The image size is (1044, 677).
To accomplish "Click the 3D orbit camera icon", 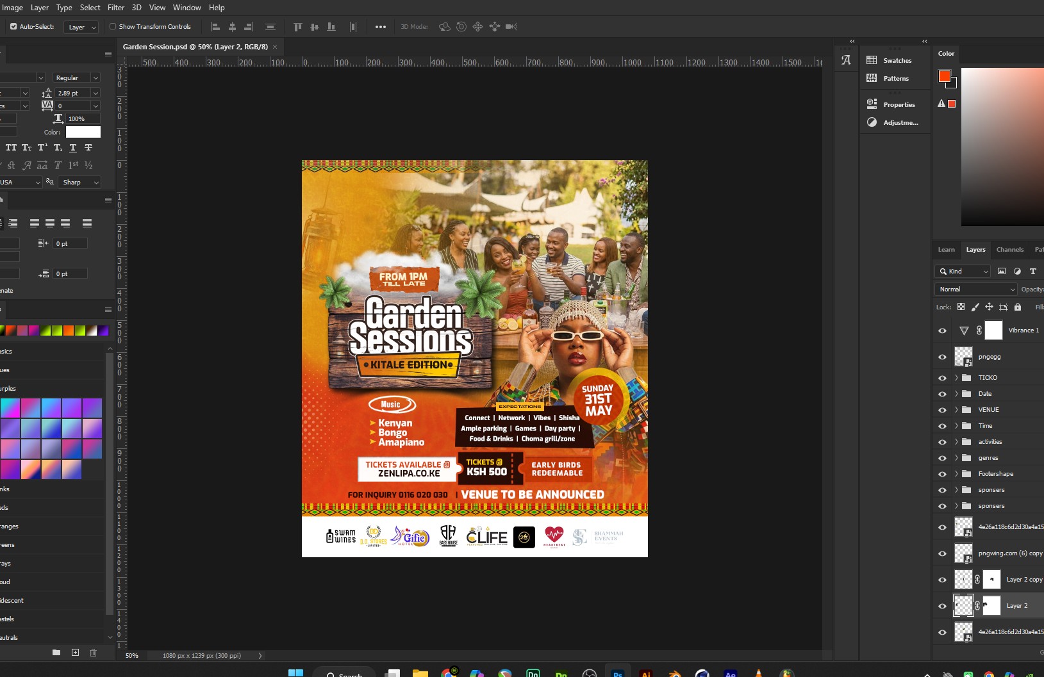I will tap(444, 27).
